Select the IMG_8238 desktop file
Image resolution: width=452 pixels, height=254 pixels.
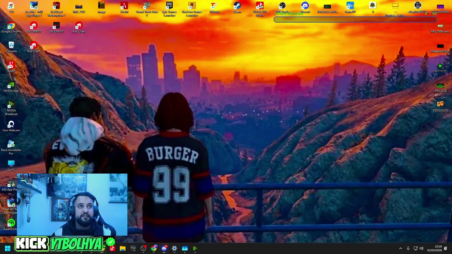click(440, 87)
